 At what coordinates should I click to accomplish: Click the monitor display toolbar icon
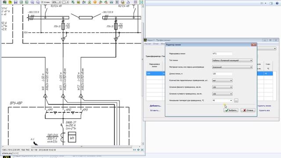point(122,2)
